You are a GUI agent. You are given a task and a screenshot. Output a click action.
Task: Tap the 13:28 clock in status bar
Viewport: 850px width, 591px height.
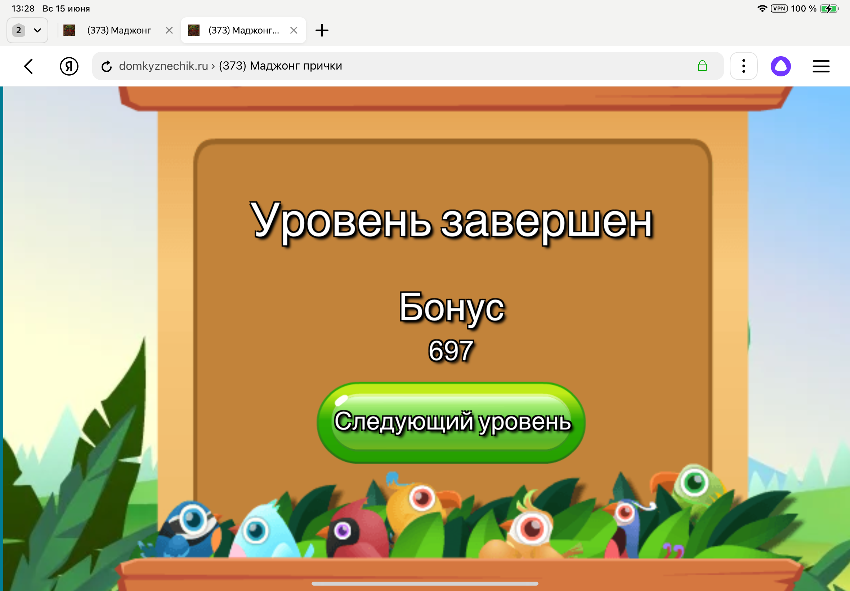[23, 9]
